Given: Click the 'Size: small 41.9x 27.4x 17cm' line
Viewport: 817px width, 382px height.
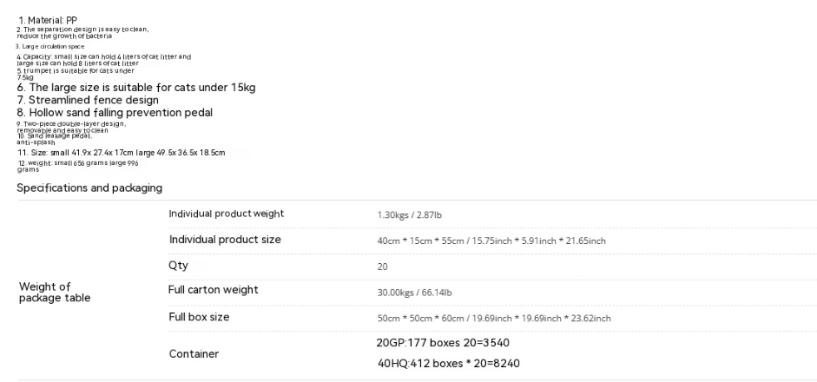Looking at the screenshot, I should (121, 153).
